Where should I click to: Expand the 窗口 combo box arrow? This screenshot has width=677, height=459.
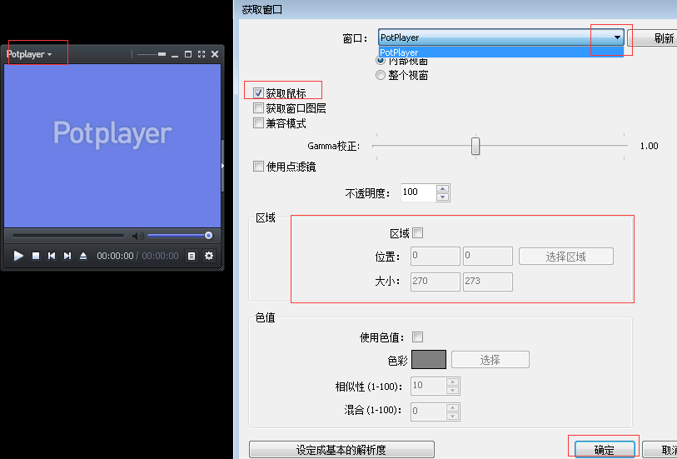[617, 37]
